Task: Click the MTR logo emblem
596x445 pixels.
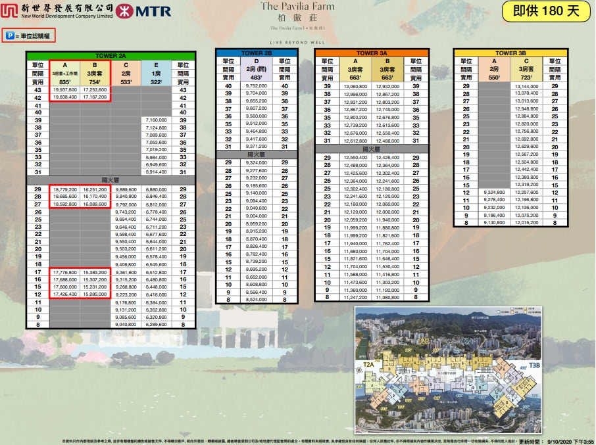Action: tap(125, 11)
